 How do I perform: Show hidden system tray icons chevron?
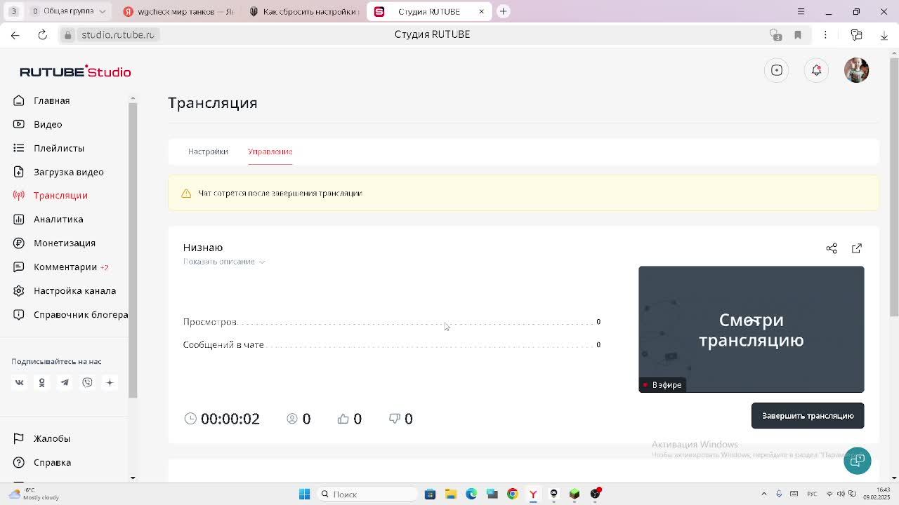(764, 494)
